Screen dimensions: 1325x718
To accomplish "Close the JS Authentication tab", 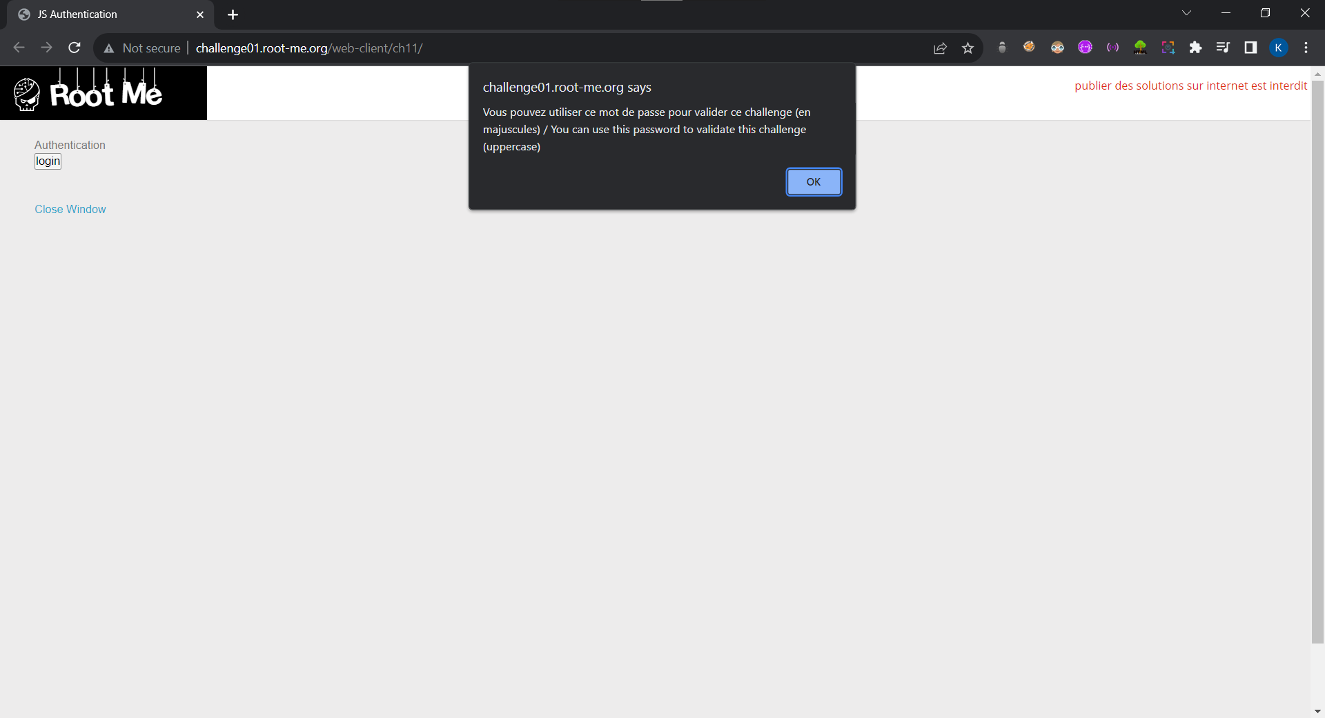I will click(x=200, y=14).
